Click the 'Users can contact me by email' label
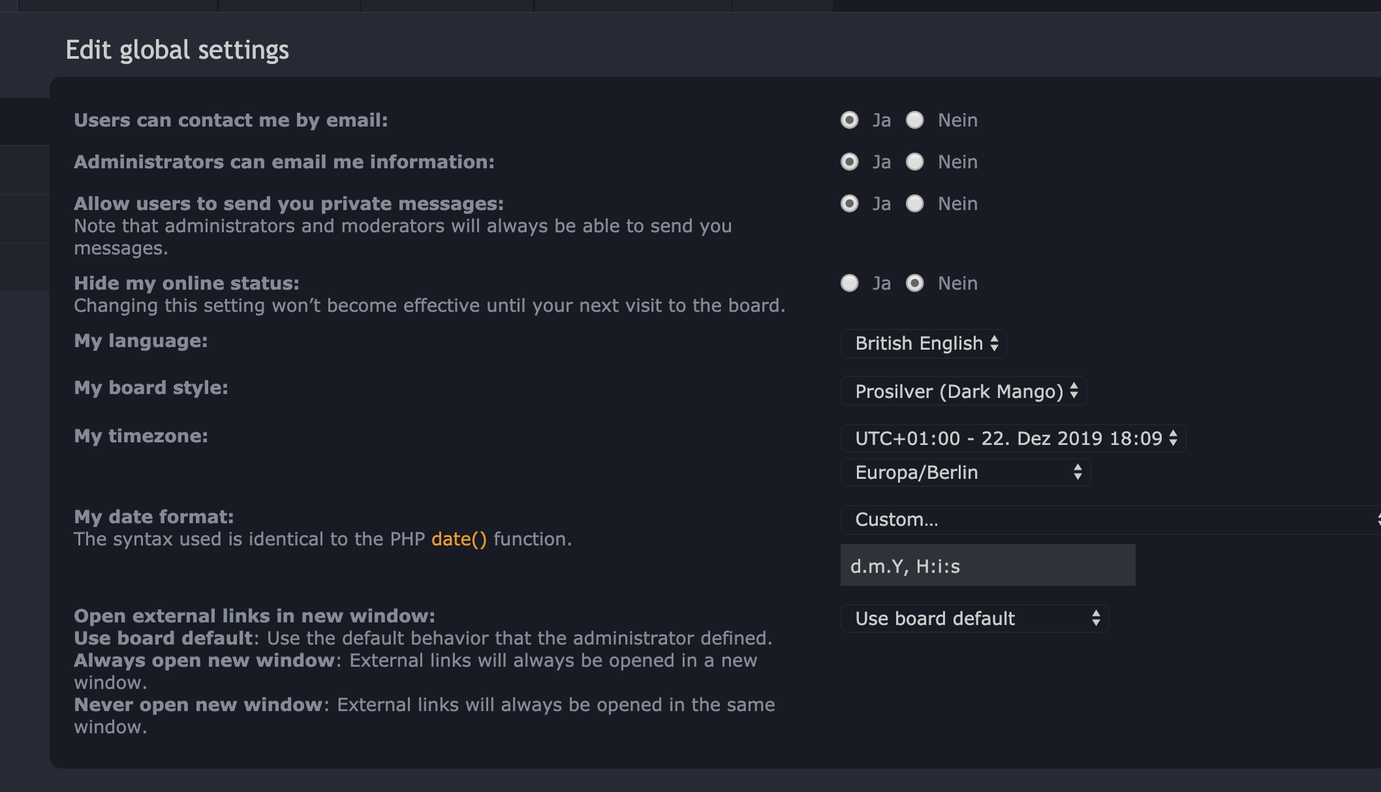Screen dimensions: 1381x792 [230, 121]
